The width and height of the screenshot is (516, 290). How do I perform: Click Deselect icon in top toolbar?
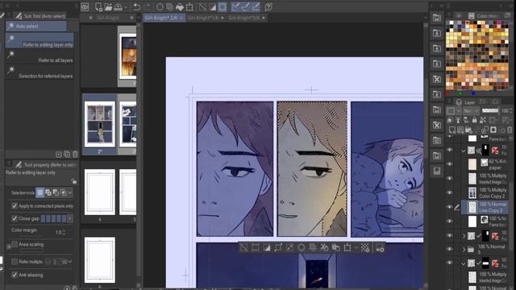coord(202,6)
